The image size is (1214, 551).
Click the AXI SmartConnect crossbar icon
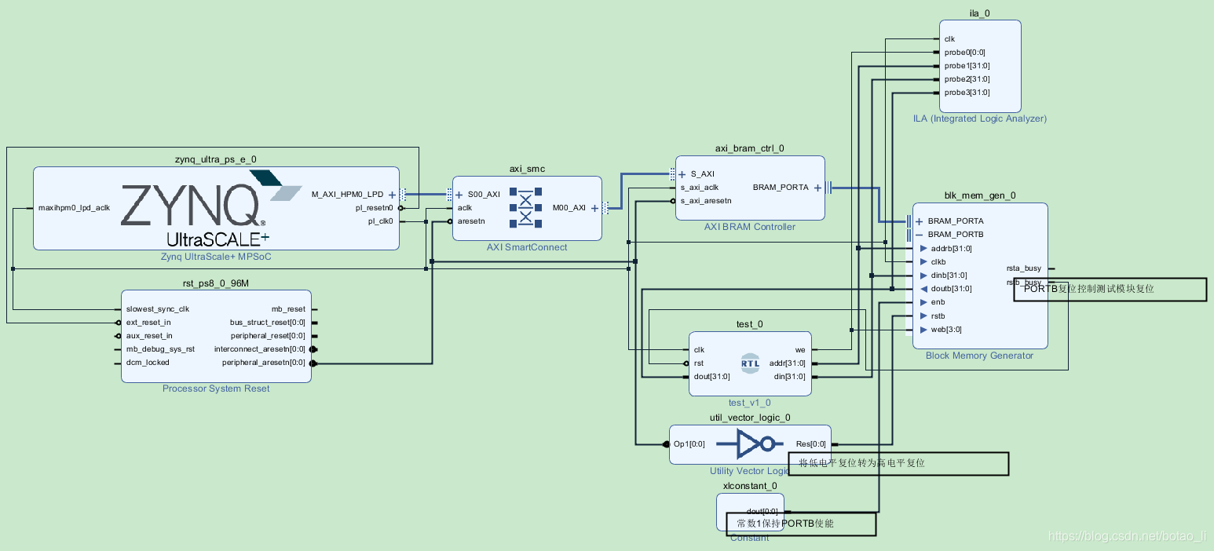click(x=526, y=208)
